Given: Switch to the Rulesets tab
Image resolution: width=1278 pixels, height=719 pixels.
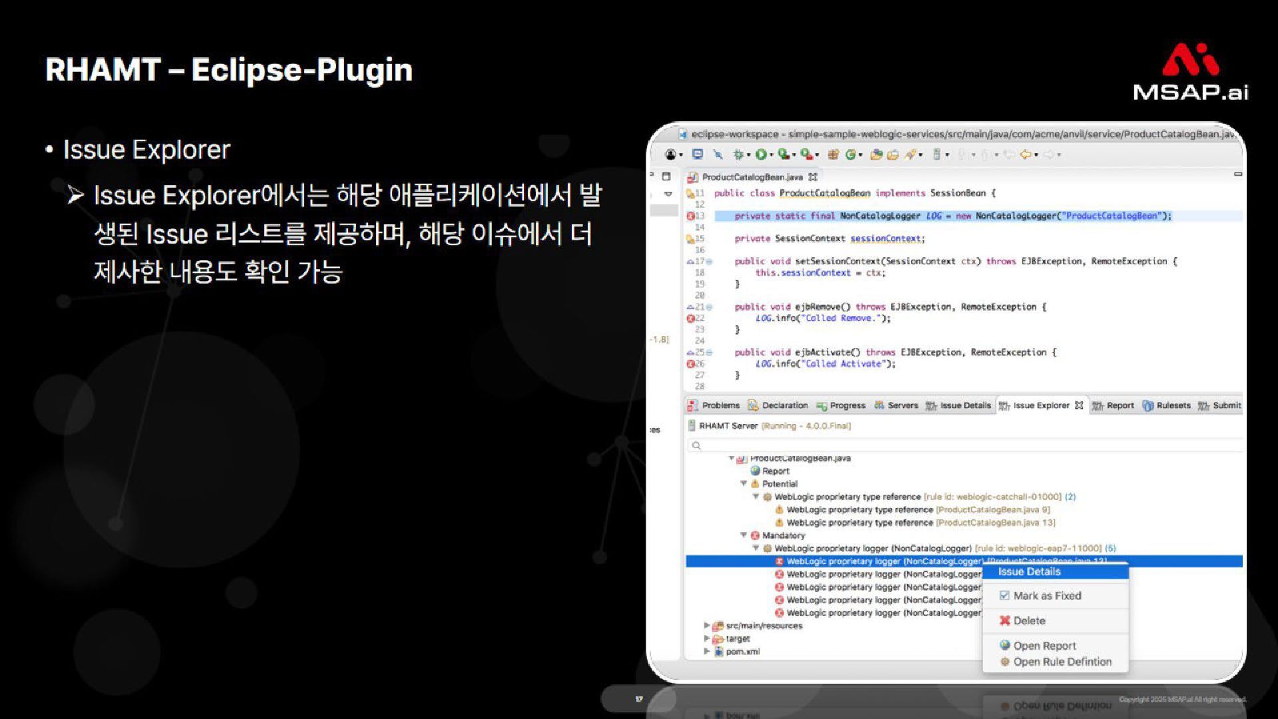Looking at the screenshot, I should (1166, 405).
